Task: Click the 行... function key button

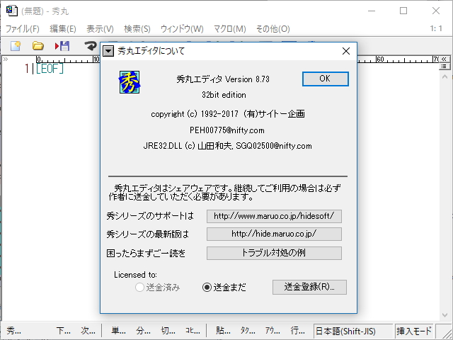Action: pyautogui.click(x=297, y=330)
